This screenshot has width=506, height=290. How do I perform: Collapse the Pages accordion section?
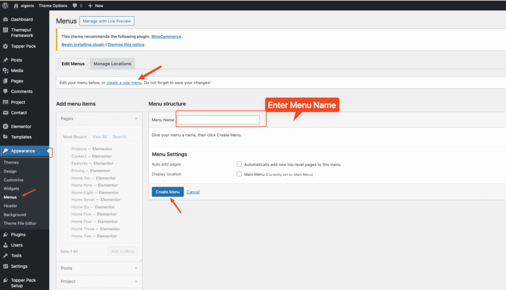(136, 119)
